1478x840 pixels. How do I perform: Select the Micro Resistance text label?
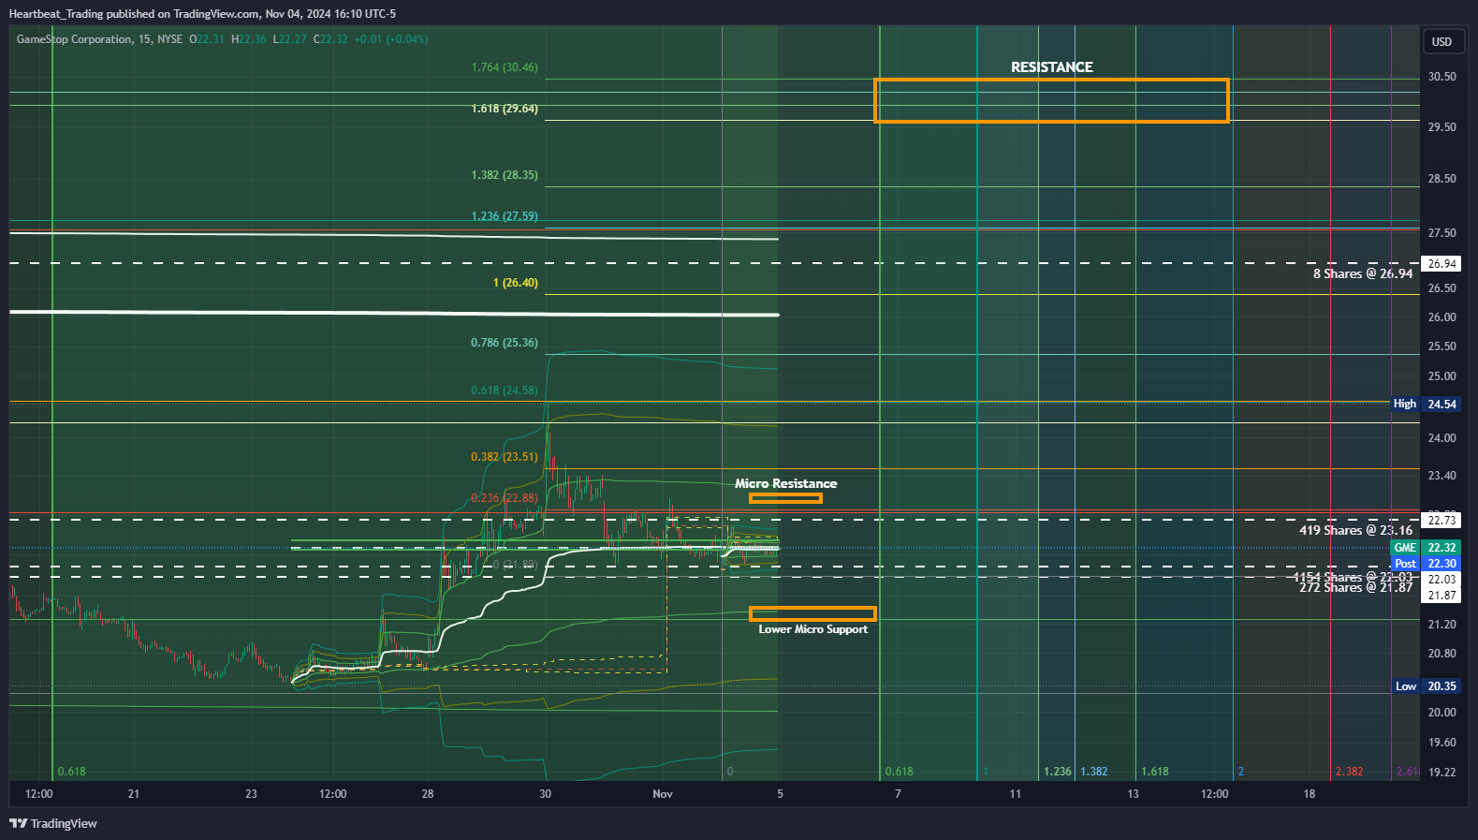coord(786,483)
